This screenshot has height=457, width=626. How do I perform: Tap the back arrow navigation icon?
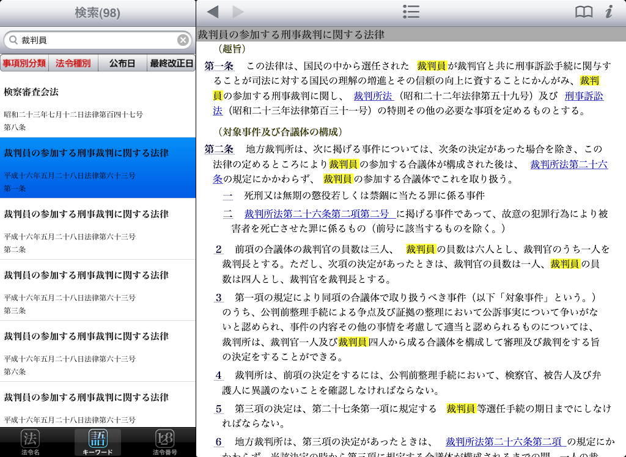click(213, 12)
